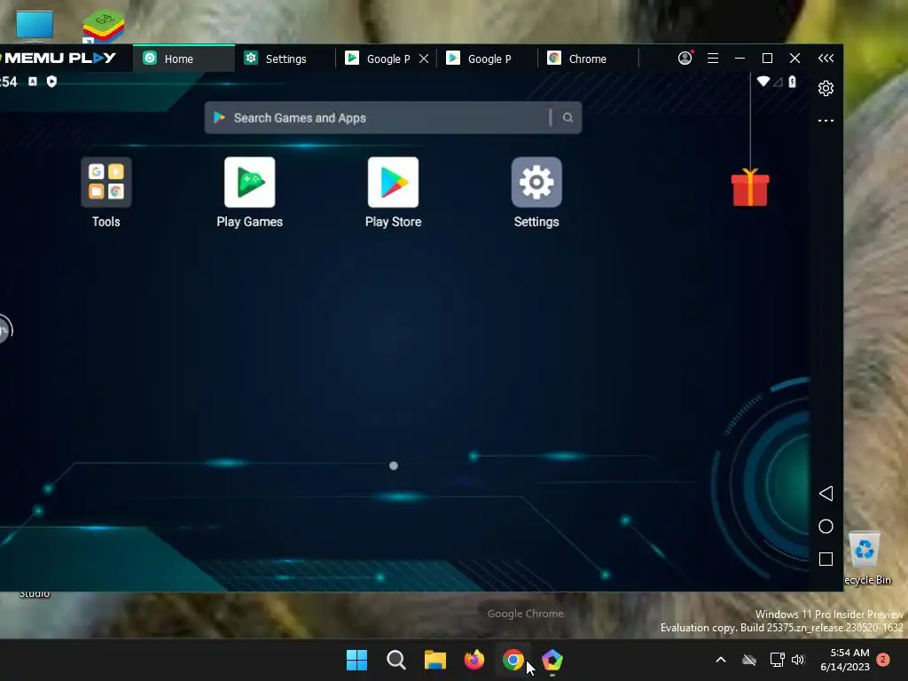Viewport: 908px width, 681px height.
Task: Switch to the Settings tab
Action: (285, 59)
